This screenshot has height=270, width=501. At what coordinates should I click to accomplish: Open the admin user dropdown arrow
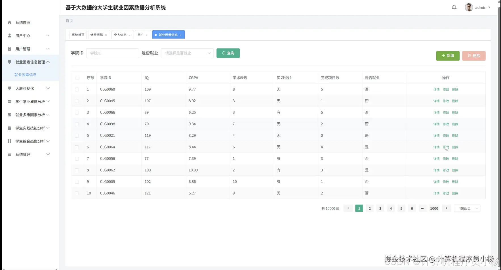tap(489, 7)
